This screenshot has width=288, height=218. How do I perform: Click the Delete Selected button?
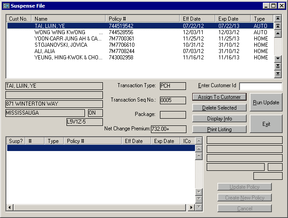tap(219, 108)
